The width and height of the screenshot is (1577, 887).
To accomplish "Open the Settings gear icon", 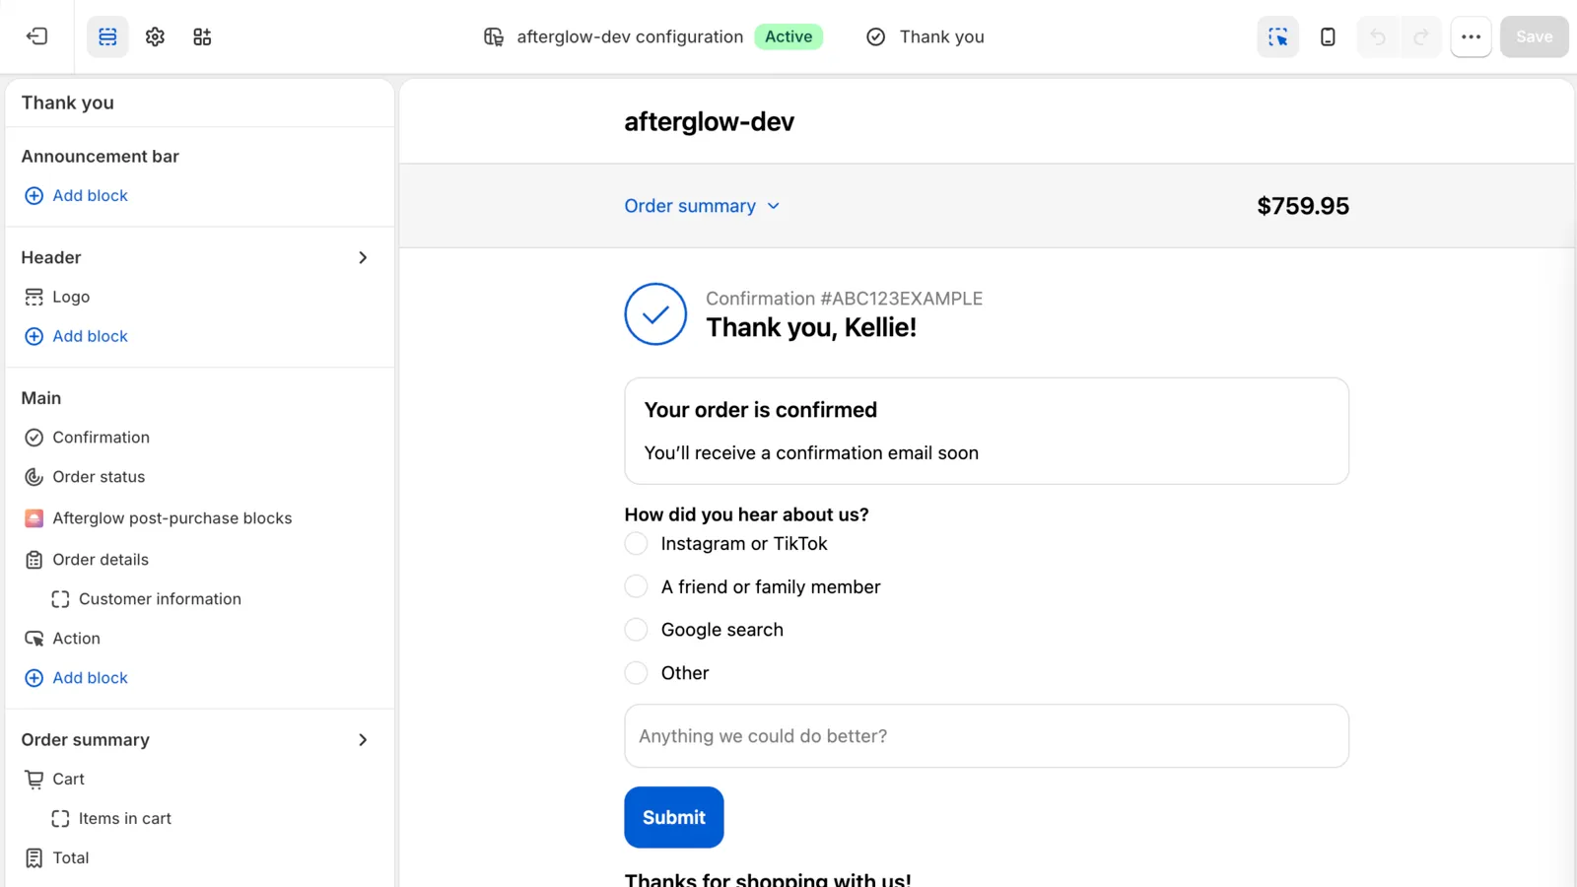I will coord(155,36).
